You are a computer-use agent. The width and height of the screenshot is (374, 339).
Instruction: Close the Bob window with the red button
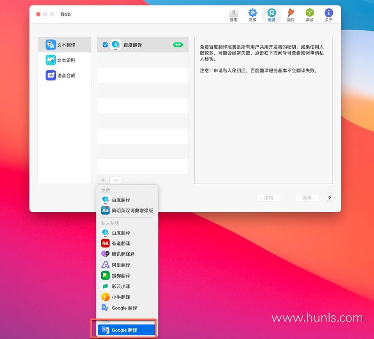click(38, 14)
